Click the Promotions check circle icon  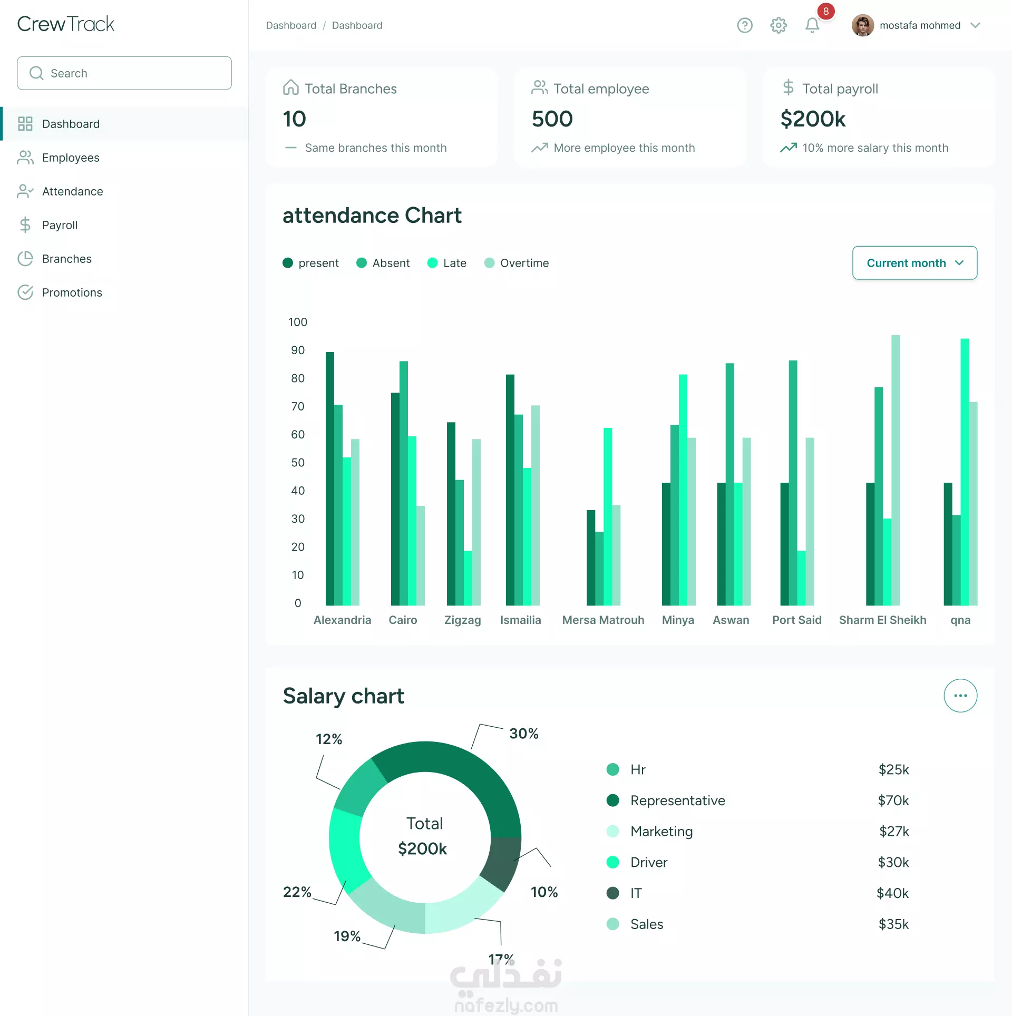tap(25, 292)
